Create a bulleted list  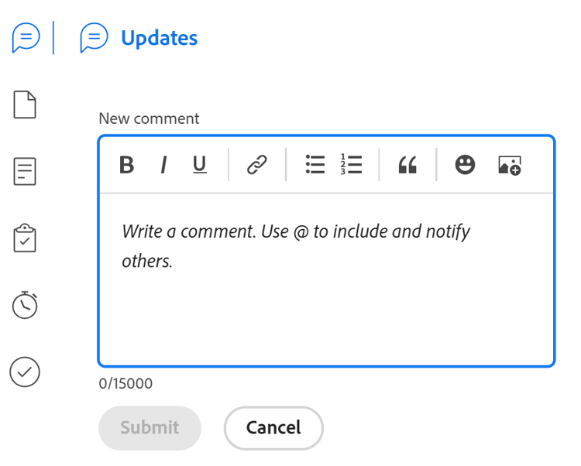pyautogui.click(x=315, y=164)
